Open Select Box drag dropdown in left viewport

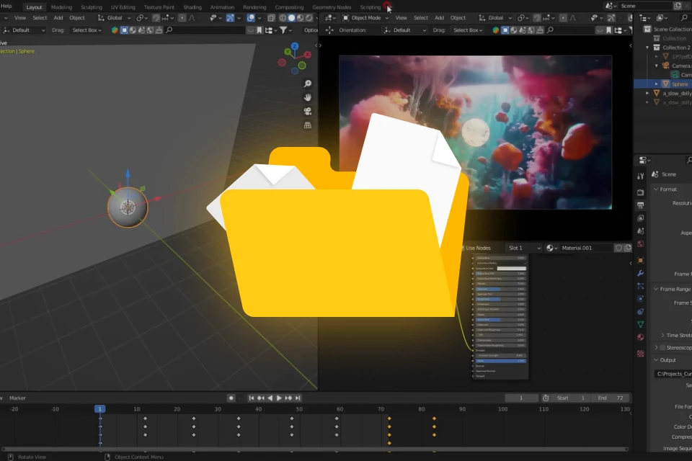pyautogui.click(x=87, y=30)
